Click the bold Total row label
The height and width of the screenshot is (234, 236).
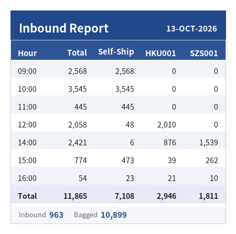[x=27, y=196]
